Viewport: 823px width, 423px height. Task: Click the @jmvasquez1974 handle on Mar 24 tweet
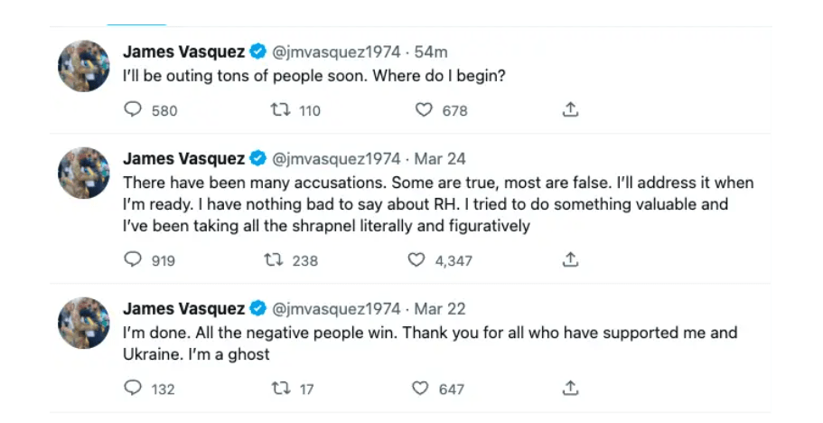335,159
